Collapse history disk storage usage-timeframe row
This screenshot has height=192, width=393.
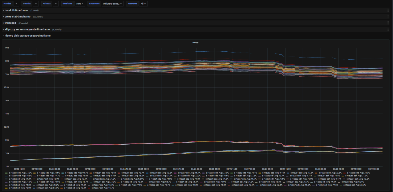(x=27, y=36)
